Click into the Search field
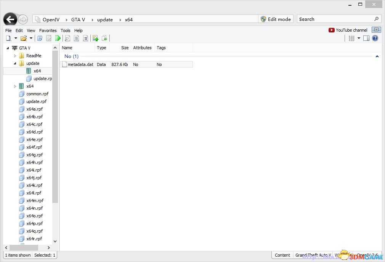The image size is (385, 262). (335, 19)
